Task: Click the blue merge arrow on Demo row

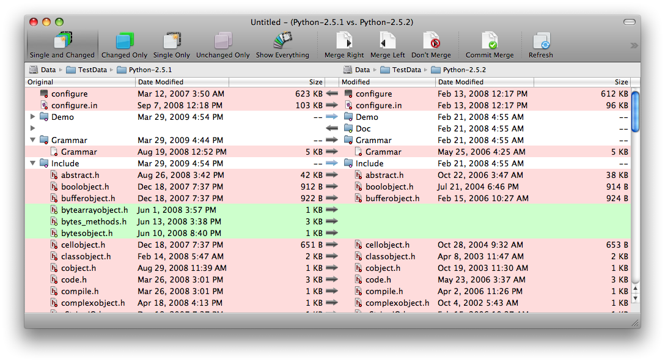Action: pyautogui.click(x=332, y=117)
